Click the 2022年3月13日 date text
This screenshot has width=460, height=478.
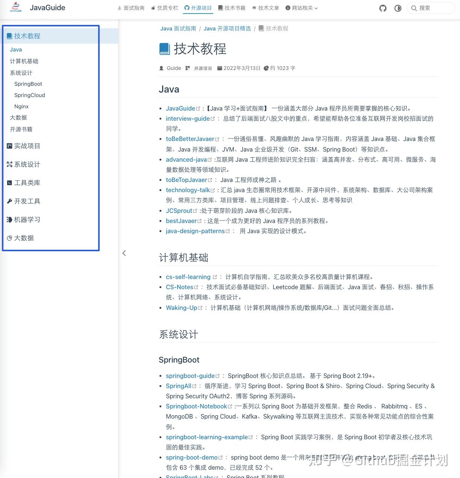pyautogui.click(x=242, y=68)
